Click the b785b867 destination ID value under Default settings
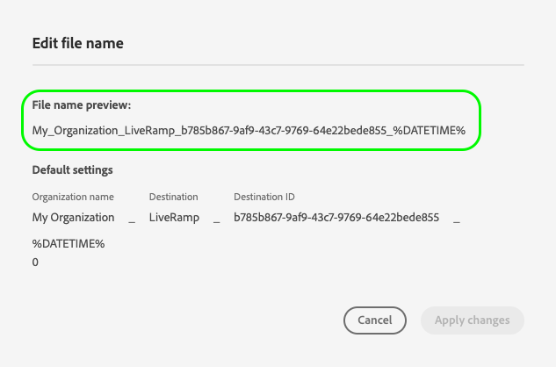The height and width of the screenshot is (367, 556). point(336,217)
